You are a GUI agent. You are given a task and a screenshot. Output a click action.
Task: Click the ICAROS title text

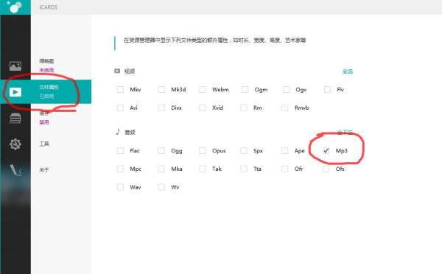tap(49, 7)
